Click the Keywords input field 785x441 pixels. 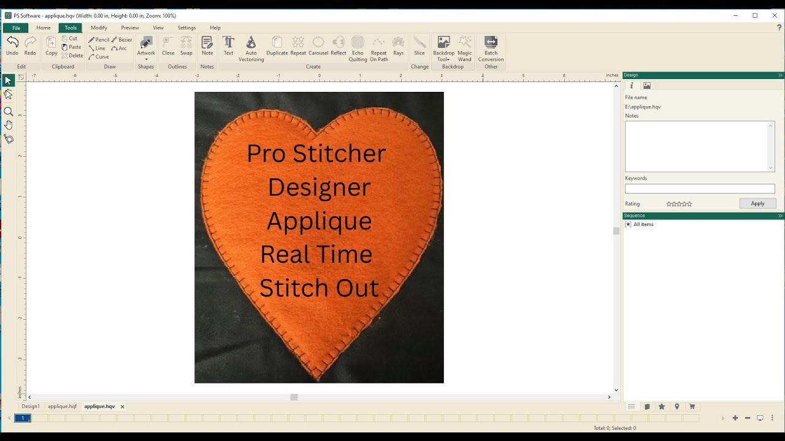tap(700, 189)
